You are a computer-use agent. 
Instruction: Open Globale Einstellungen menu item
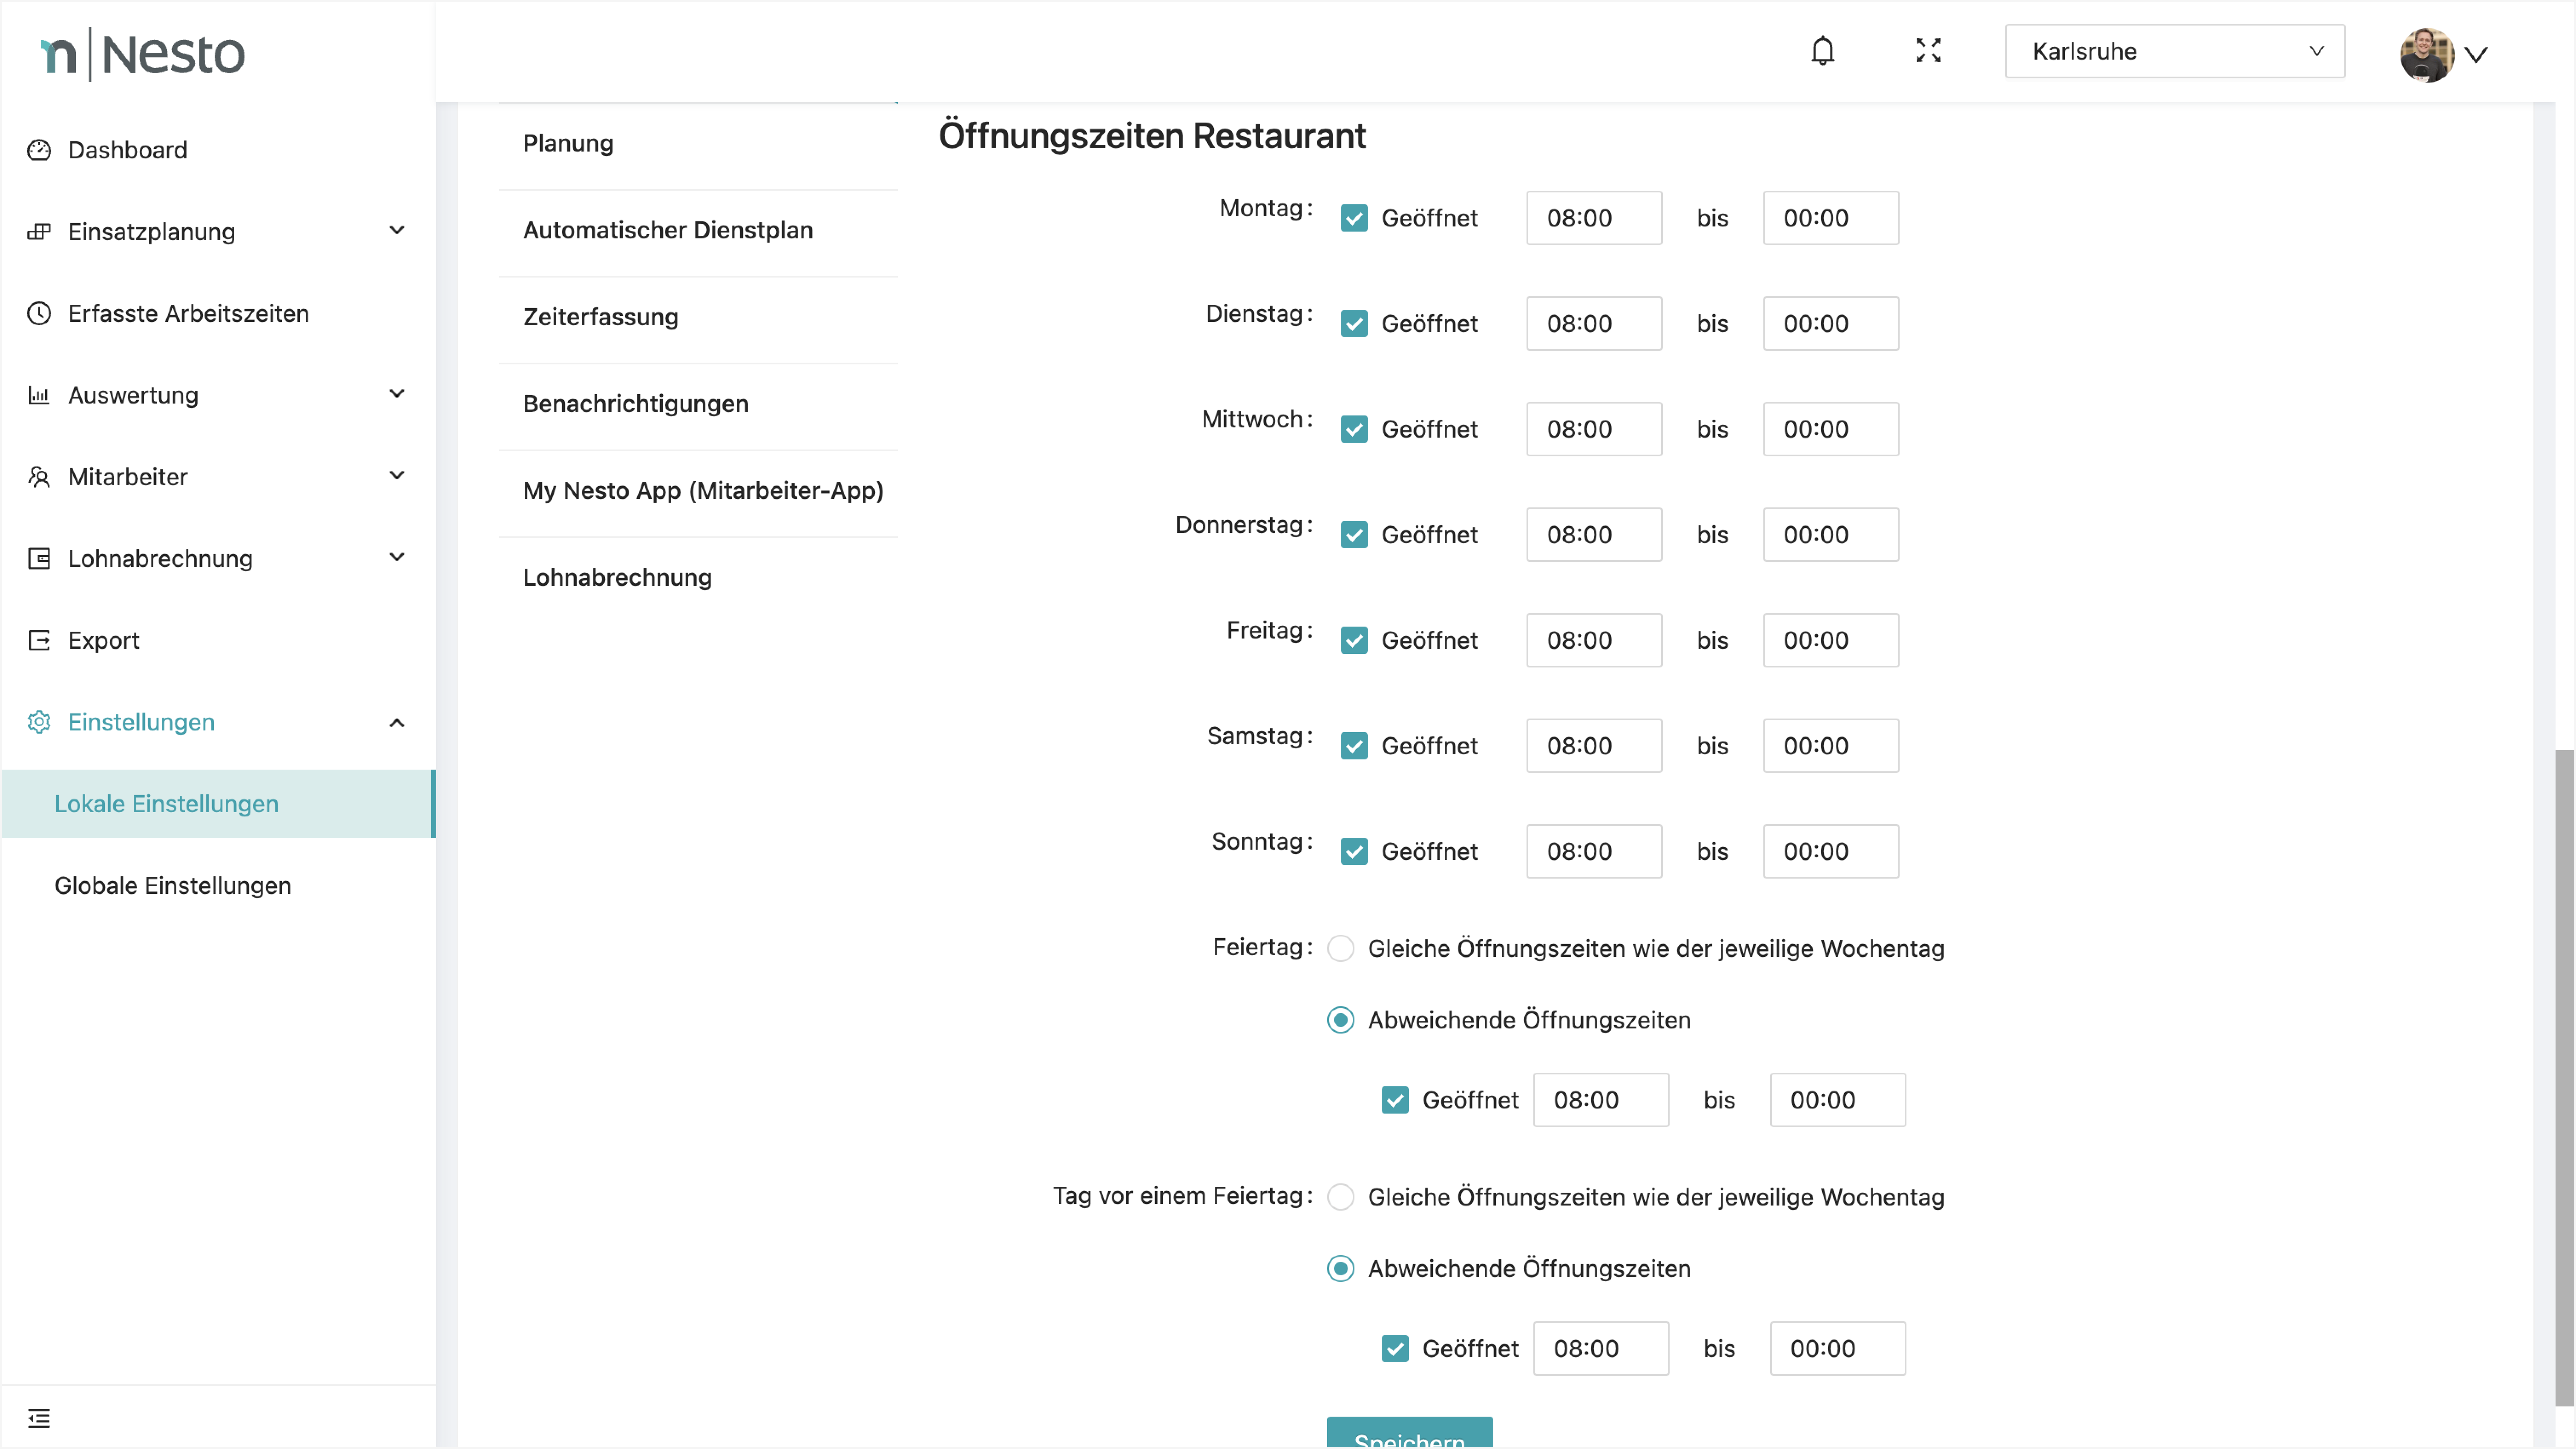click(x=172, y=885)
